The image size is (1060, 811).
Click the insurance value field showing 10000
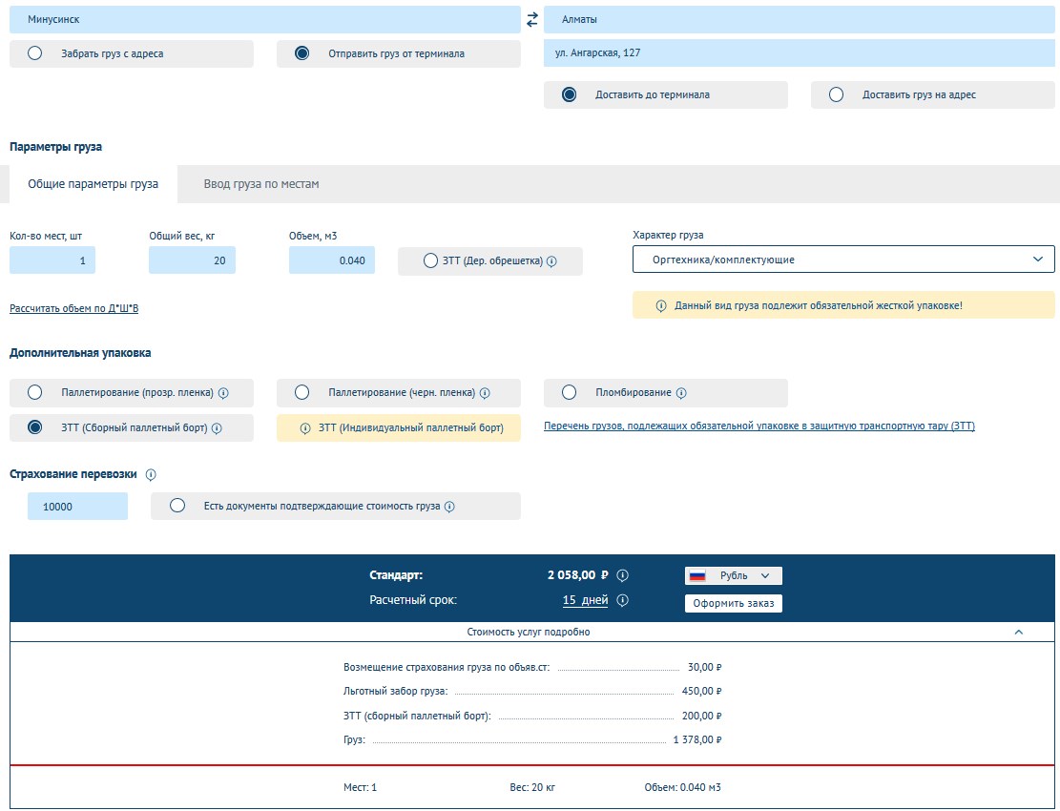pos(77,507)
